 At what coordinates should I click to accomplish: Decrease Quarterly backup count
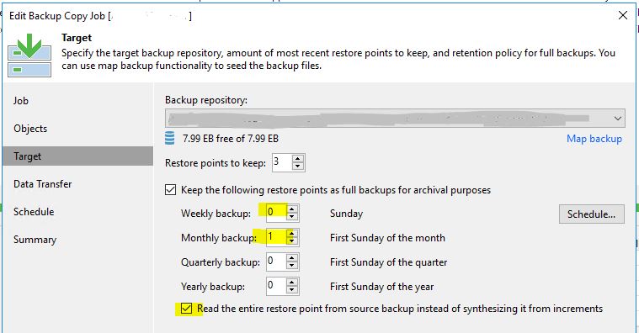292,266
